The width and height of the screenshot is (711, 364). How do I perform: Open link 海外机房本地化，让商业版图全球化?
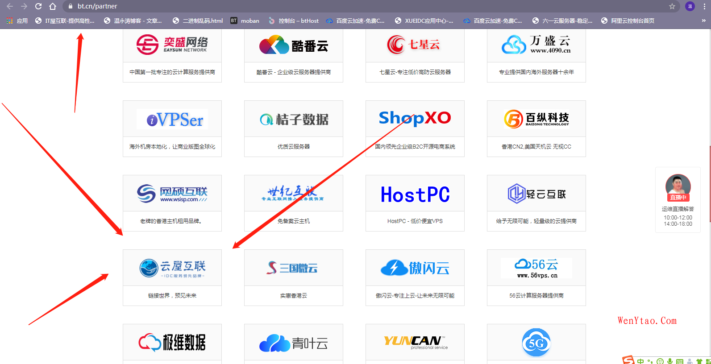tap(172, 147)
